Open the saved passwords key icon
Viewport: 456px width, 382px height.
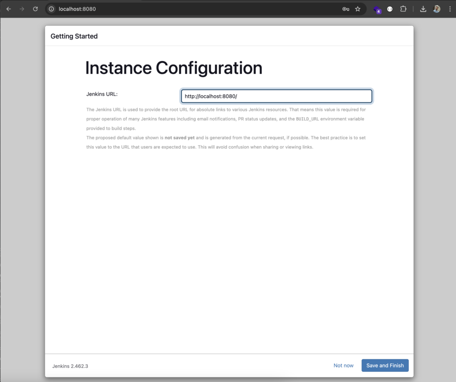(x=346, y=9)
